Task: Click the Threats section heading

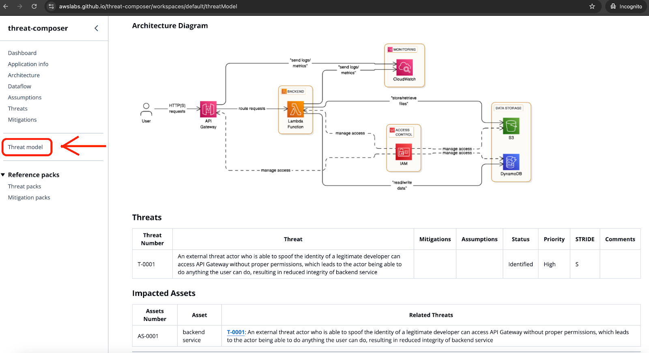Action: point(147,218)
